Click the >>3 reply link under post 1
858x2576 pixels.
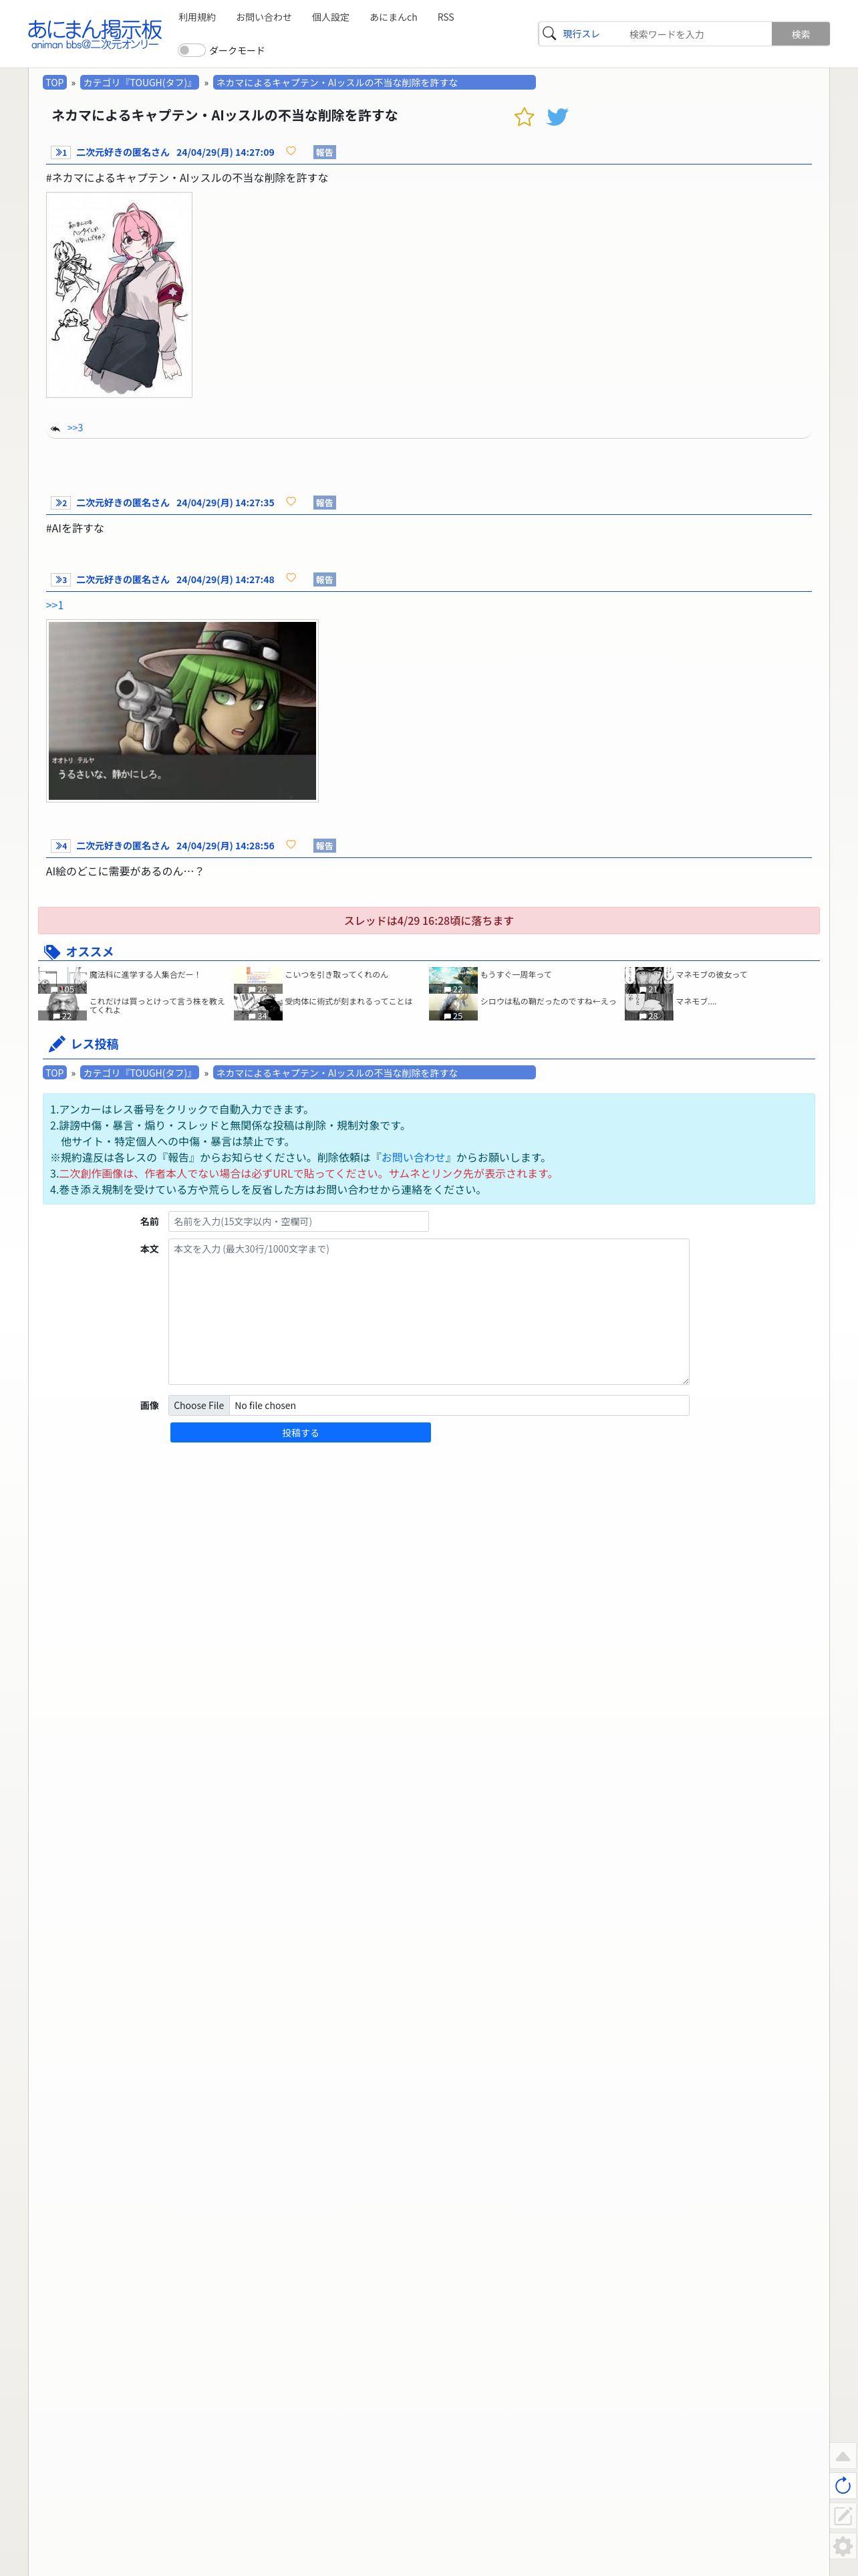tap(75, 428)
